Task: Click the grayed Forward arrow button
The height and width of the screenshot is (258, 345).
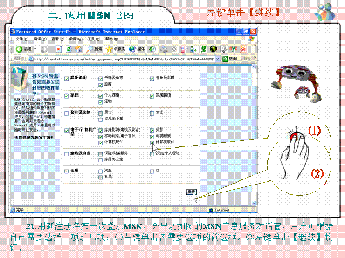Action: click(x=44, y=49)
